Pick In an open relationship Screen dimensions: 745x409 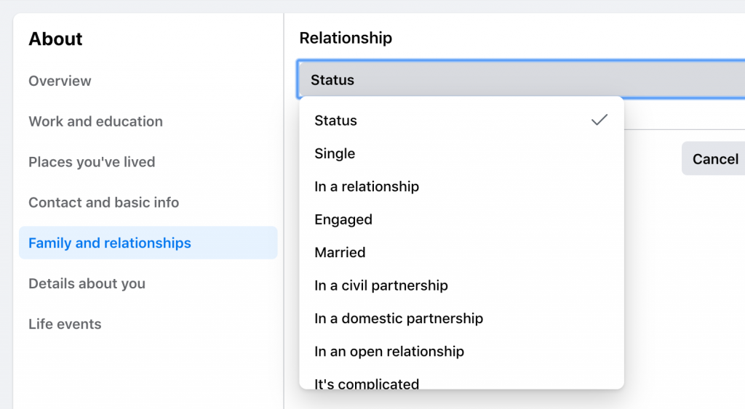(389, 352)
